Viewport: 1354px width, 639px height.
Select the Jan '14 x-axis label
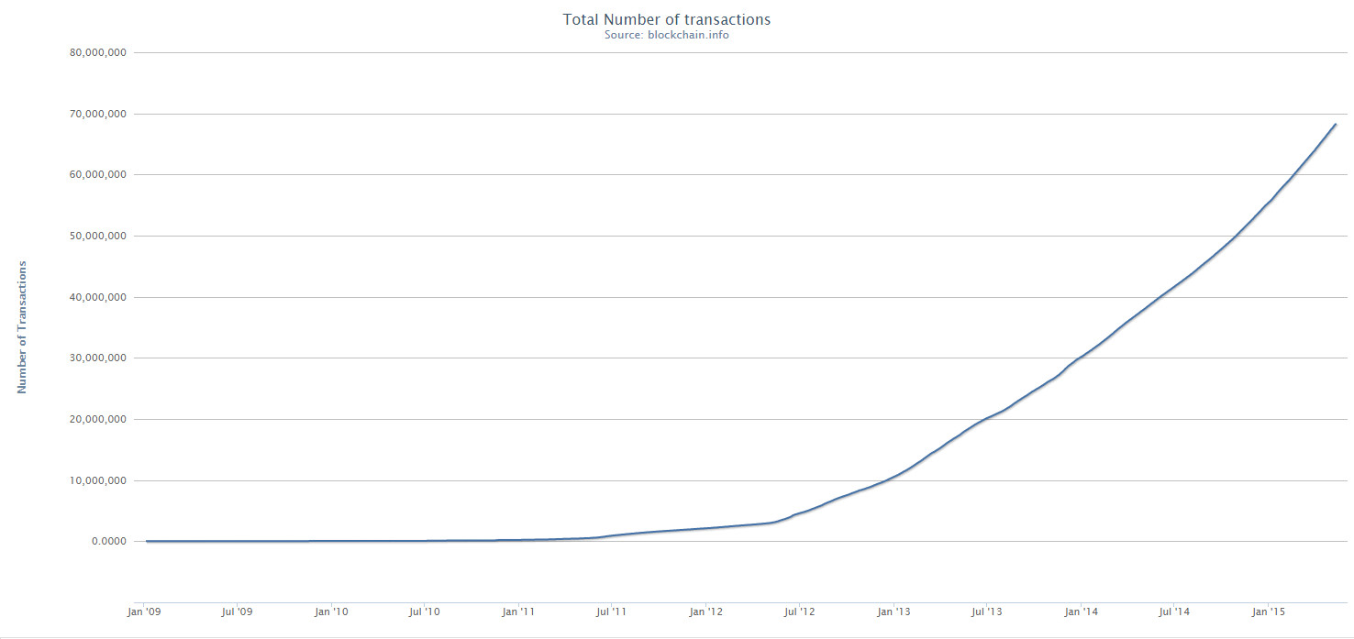[x=1081, y=611]
